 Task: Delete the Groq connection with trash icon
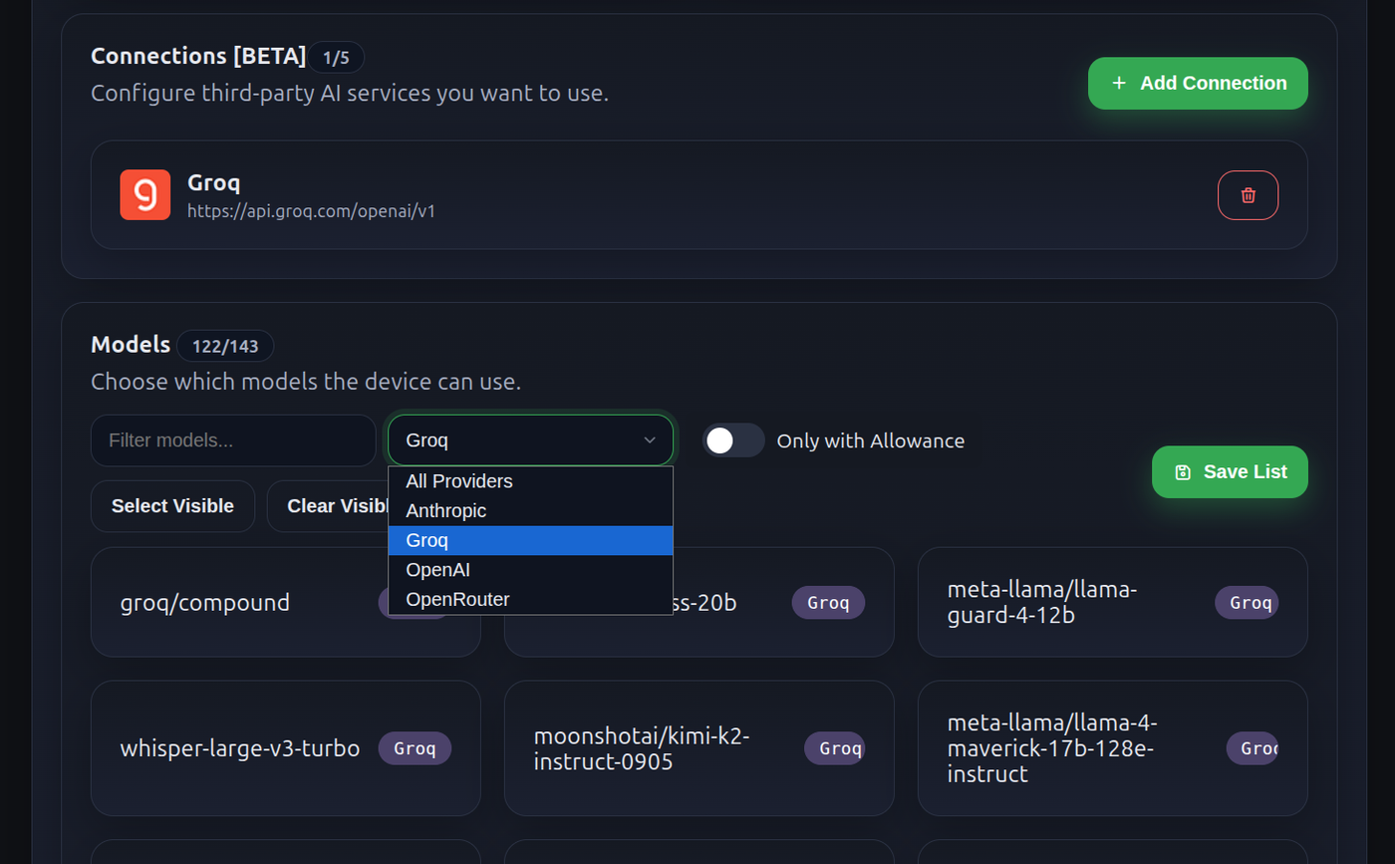1248,195
